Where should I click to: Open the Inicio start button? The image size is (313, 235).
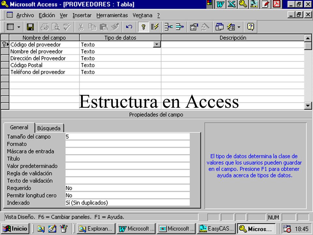click(x=15, y=228)
